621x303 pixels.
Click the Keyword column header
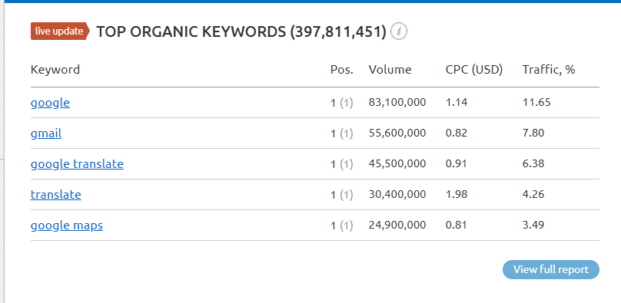(x=55, y=70)
